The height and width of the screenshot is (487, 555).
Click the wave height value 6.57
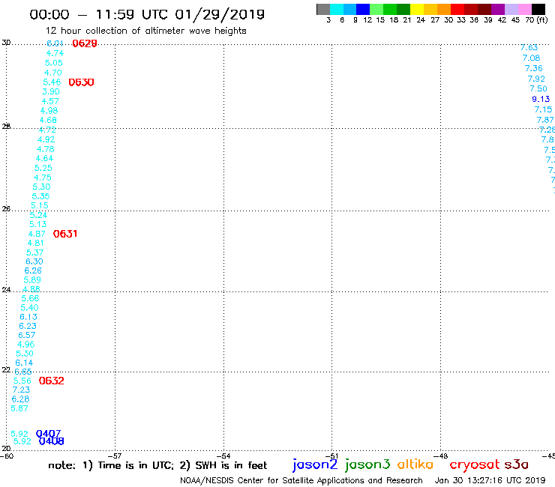(26, 335)
